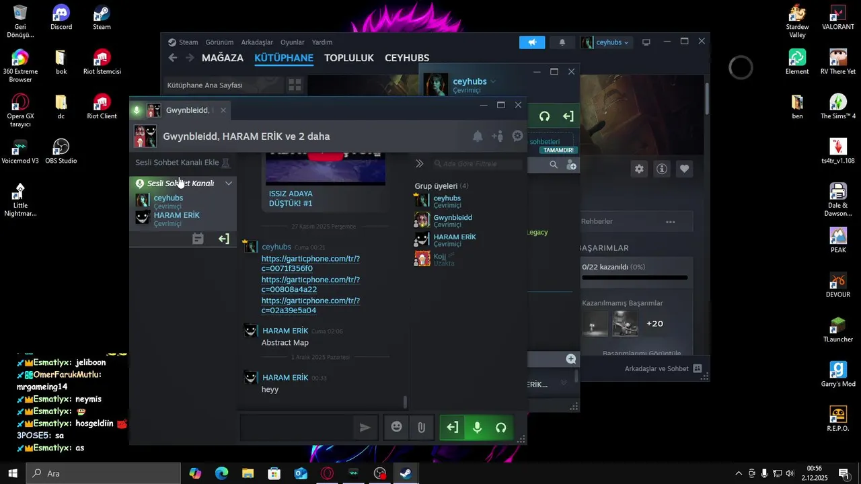861x484 pixels.
Task: Click the calendar-note icon in voice channel panel
Action: coord(198,239)
